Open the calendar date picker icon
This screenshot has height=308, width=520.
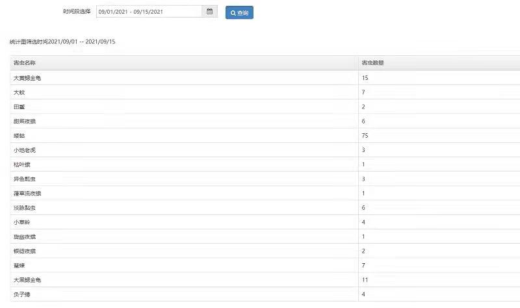210,12
